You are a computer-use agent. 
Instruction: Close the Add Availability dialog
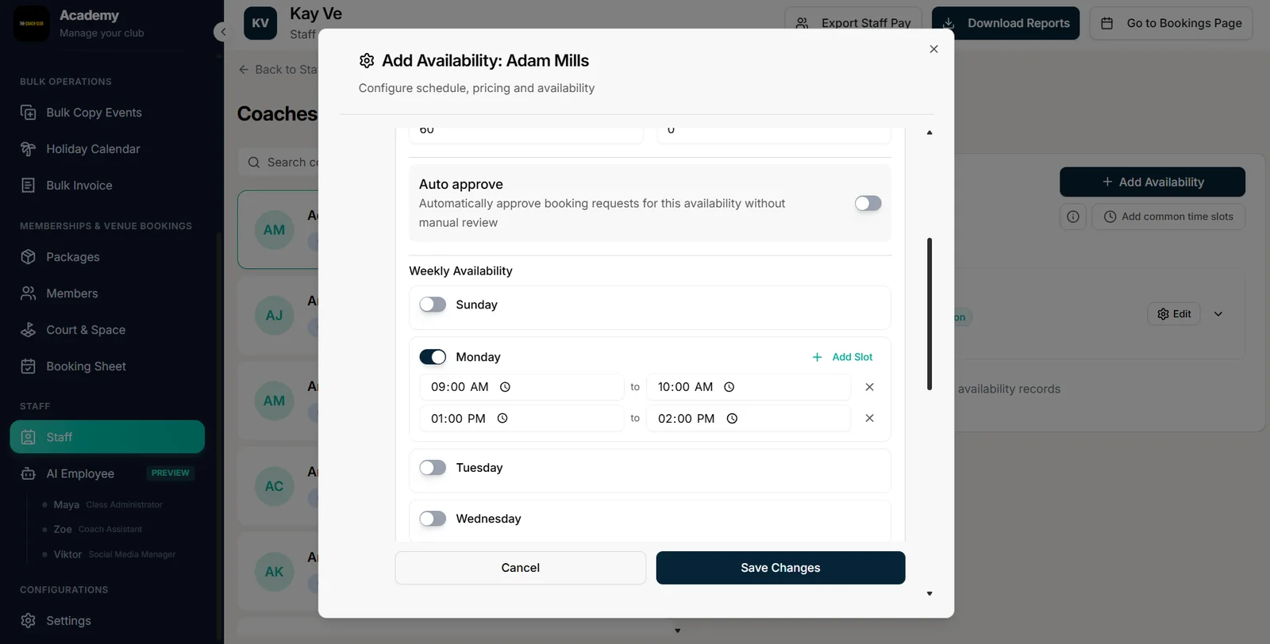pos(933,49)
